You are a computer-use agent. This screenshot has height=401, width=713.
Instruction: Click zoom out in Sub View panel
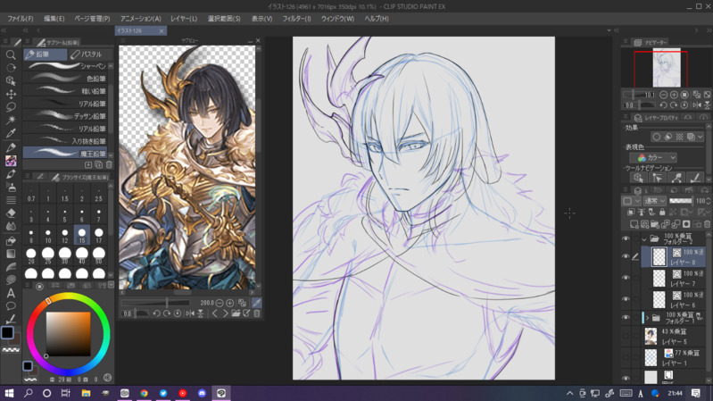coord(220,303)
